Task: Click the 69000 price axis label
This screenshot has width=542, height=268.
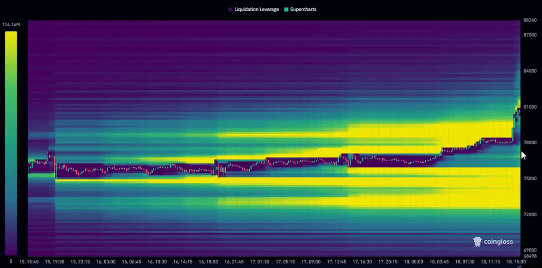Action: [x=530, y=250]
